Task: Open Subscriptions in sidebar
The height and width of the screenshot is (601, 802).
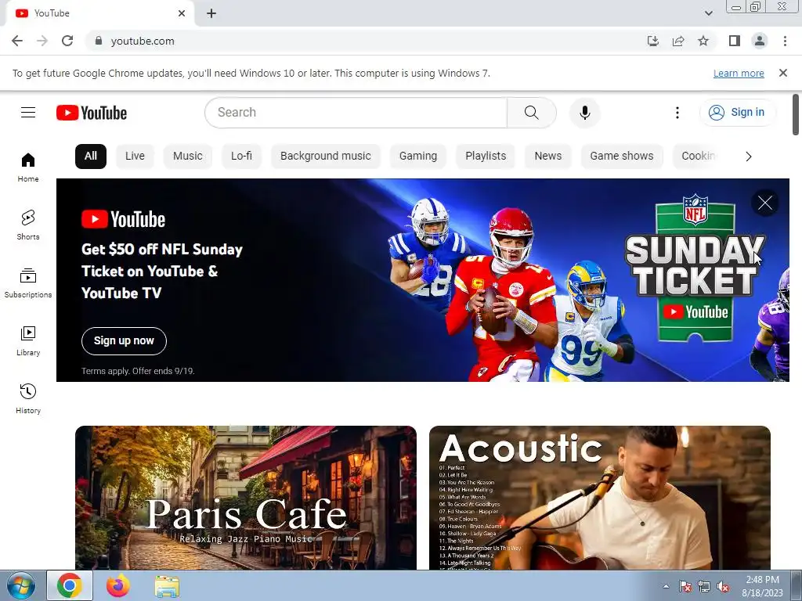Action: pos(28,283)
